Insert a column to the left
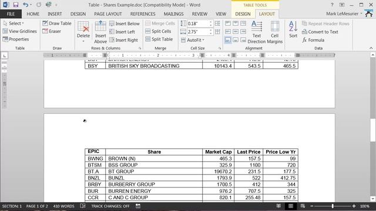Screen dimensions: 376x211 point(122,32)
